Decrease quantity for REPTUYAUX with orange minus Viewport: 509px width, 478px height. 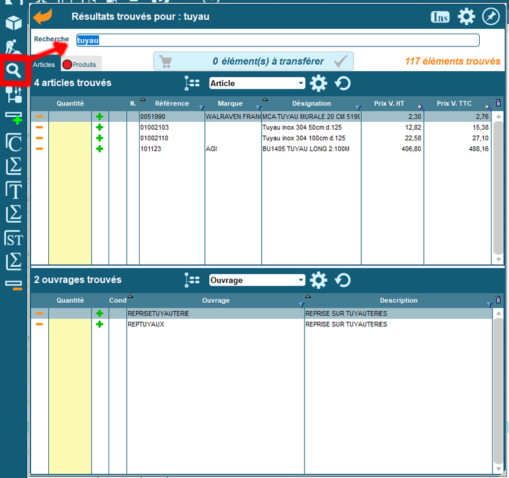[39, 324]
